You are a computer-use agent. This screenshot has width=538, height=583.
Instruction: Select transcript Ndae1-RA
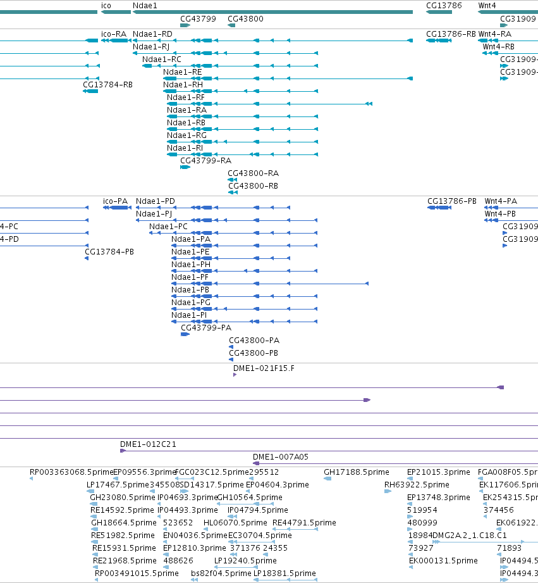[x=186, y=110]
